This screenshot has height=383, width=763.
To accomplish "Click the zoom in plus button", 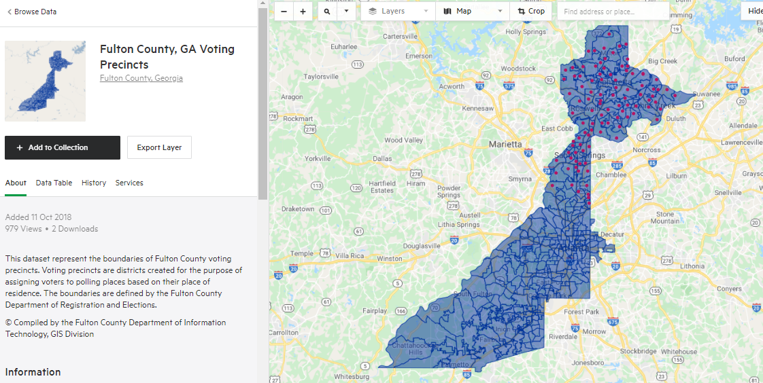I will (303, 12).
